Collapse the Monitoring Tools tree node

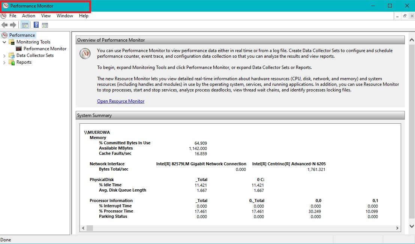point(4,42)
